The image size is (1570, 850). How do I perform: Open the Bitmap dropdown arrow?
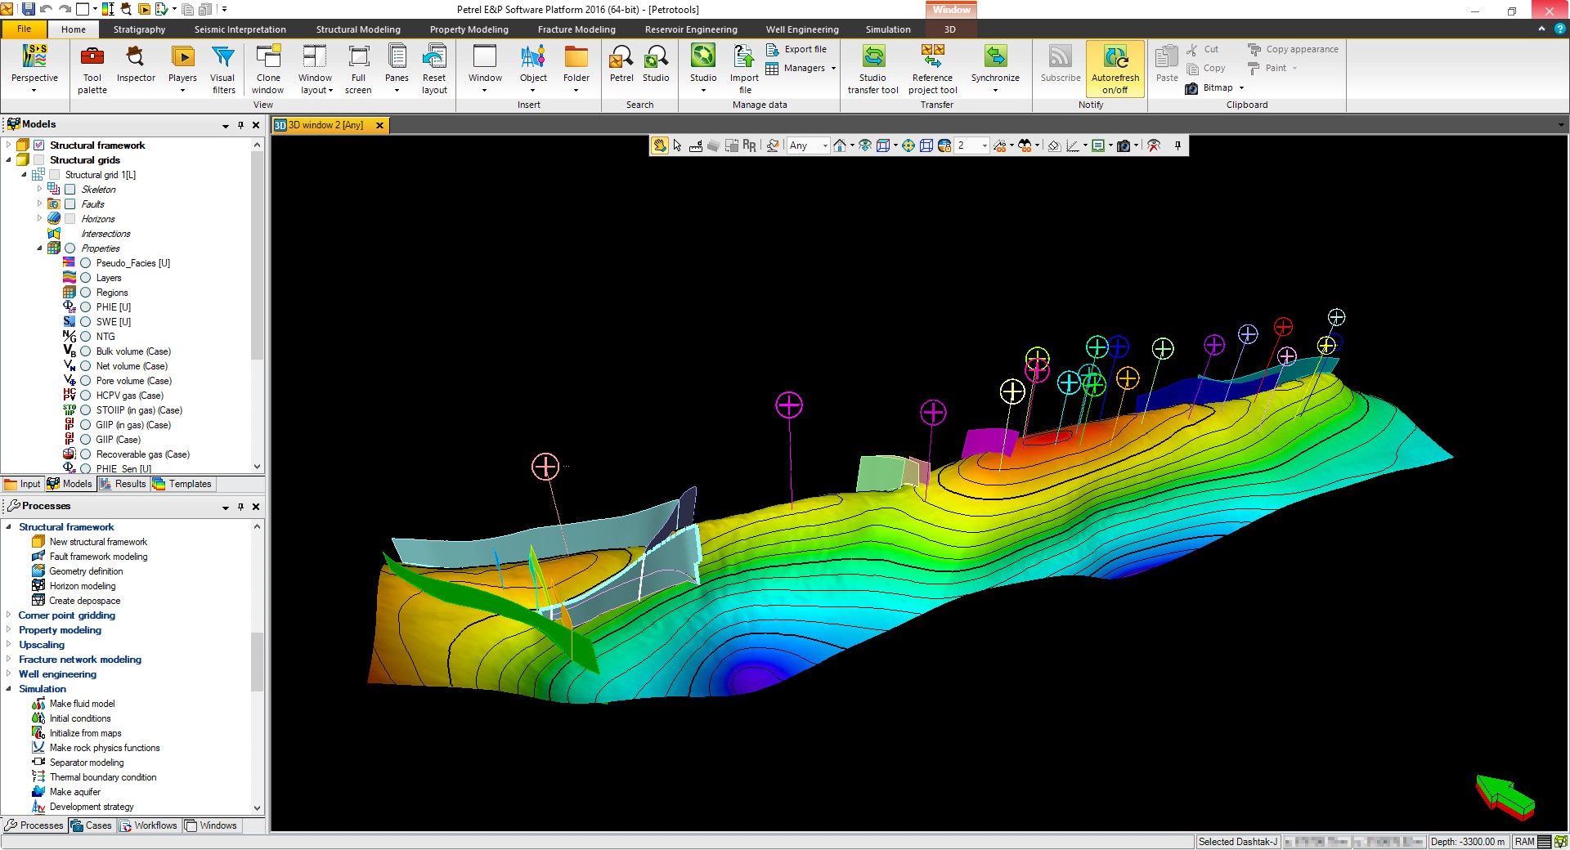[1241, 88]
